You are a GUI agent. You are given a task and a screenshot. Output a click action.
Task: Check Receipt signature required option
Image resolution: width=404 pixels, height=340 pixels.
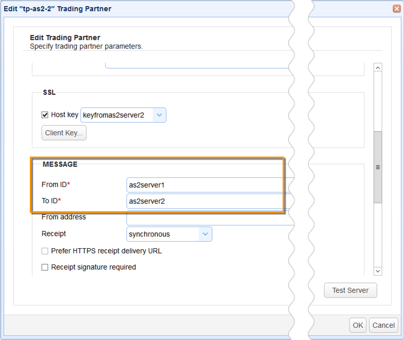45,267
